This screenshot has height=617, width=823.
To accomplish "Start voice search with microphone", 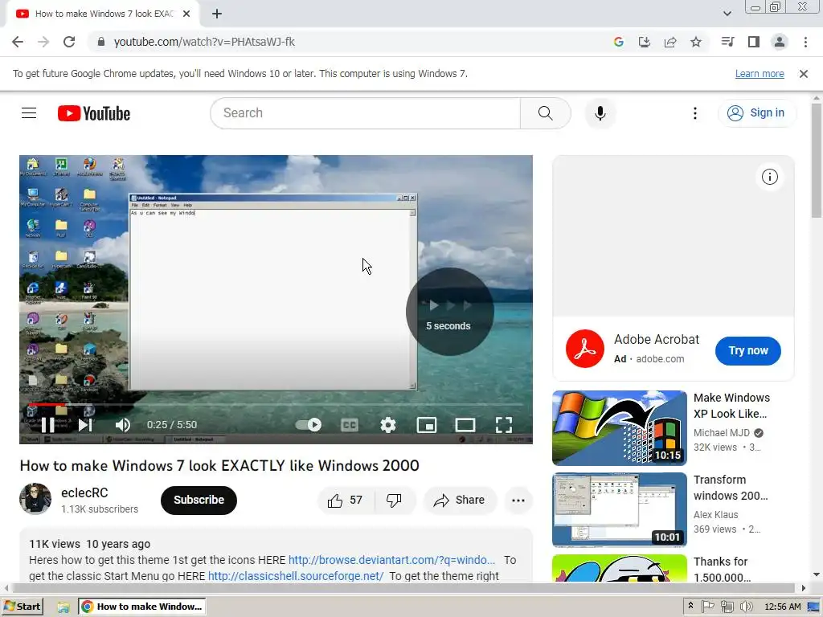I will 600,112.
